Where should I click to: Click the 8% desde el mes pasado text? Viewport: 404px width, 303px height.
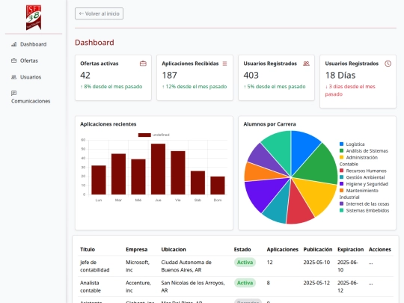(111, 87)
